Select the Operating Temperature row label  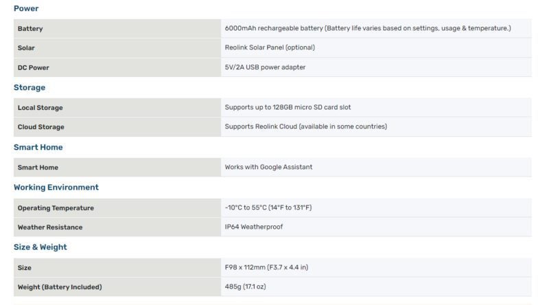click(56, 208)
